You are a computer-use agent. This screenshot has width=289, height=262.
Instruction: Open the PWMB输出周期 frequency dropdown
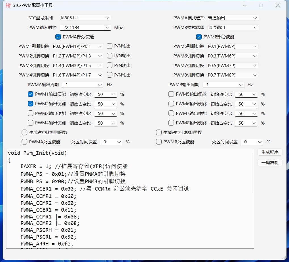click(223, 85)
